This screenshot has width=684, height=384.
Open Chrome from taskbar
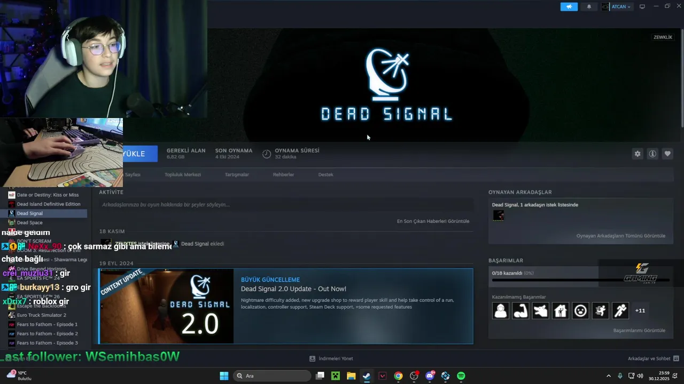[x=398, y=375]
